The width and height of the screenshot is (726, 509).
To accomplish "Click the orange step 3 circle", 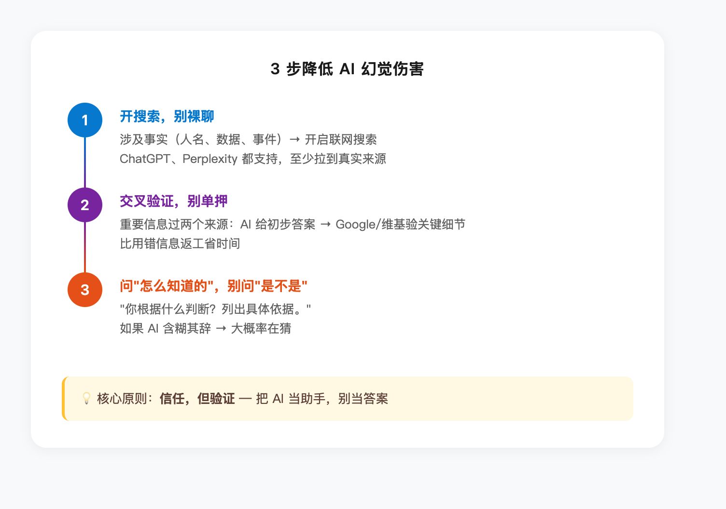I will [x=85, y=290].
